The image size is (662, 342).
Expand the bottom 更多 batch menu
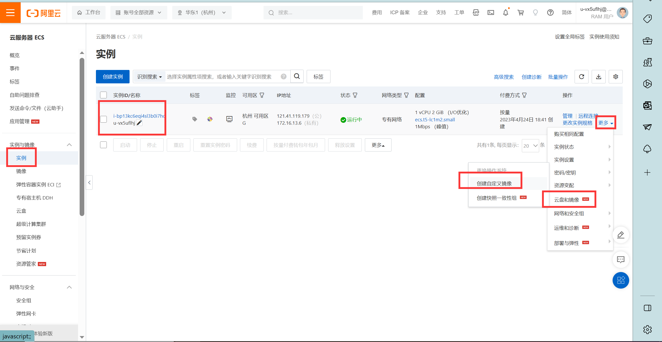pos(378,145)
